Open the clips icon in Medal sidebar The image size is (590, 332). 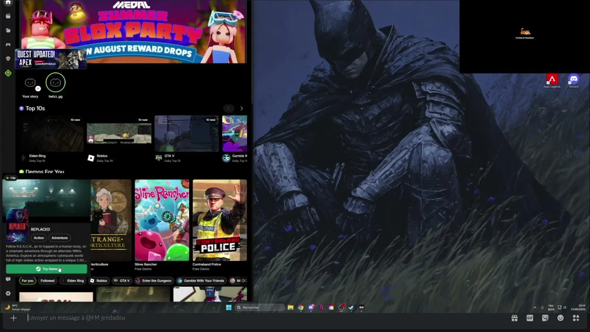coord(8,16)
